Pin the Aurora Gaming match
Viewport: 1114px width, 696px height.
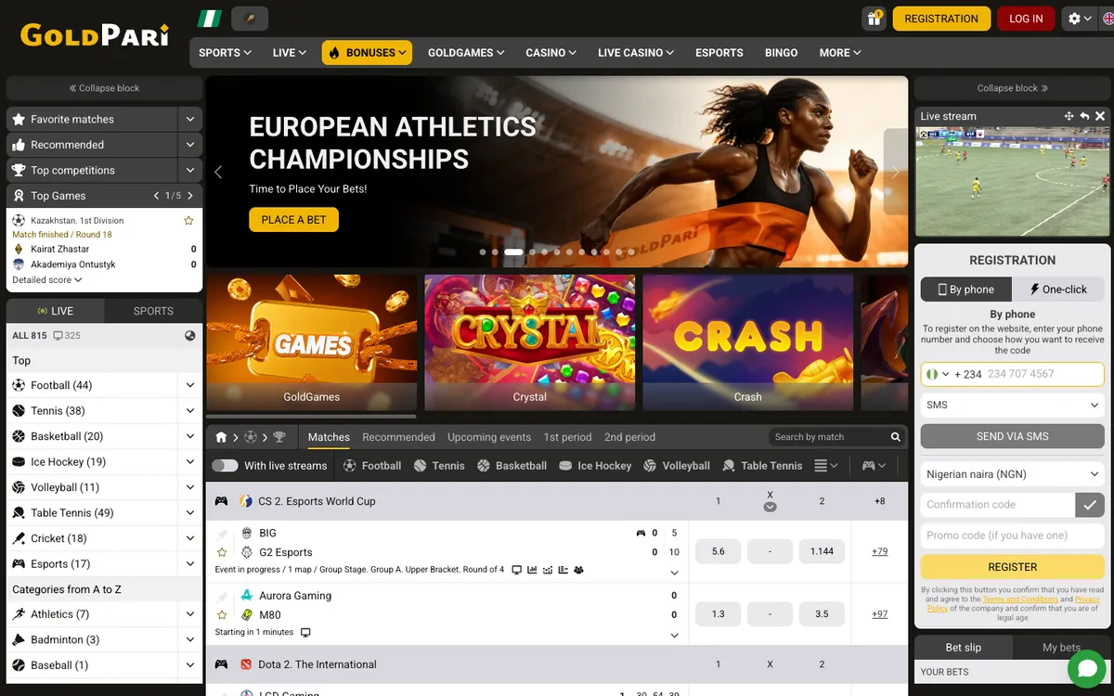[222, 596]
